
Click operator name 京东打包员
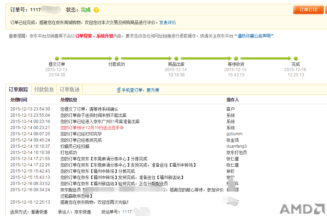click(x=237, y=153)
